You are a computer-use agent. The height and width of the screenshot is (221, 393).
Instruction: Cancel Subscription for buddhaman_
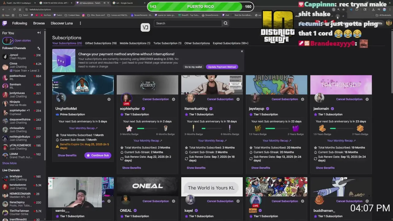[x=349, y=201]
